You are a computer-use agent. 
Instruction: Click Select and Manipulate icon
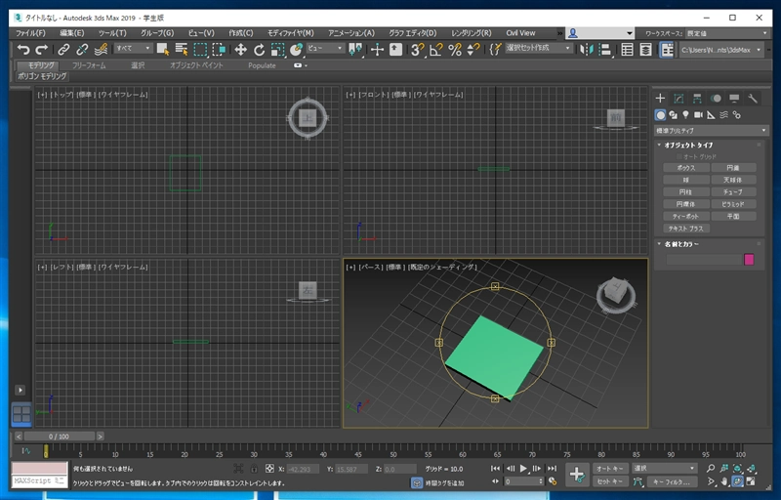coord(377,49)
